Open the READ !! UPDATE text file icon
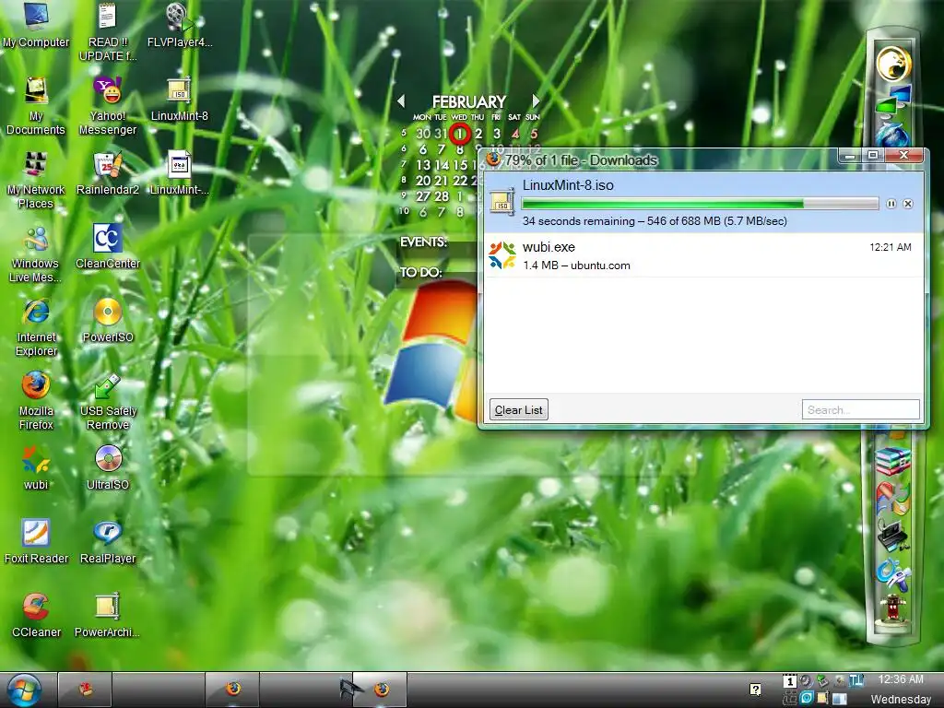Viewport: 944px width, 708px height. (x=108, y=31)
